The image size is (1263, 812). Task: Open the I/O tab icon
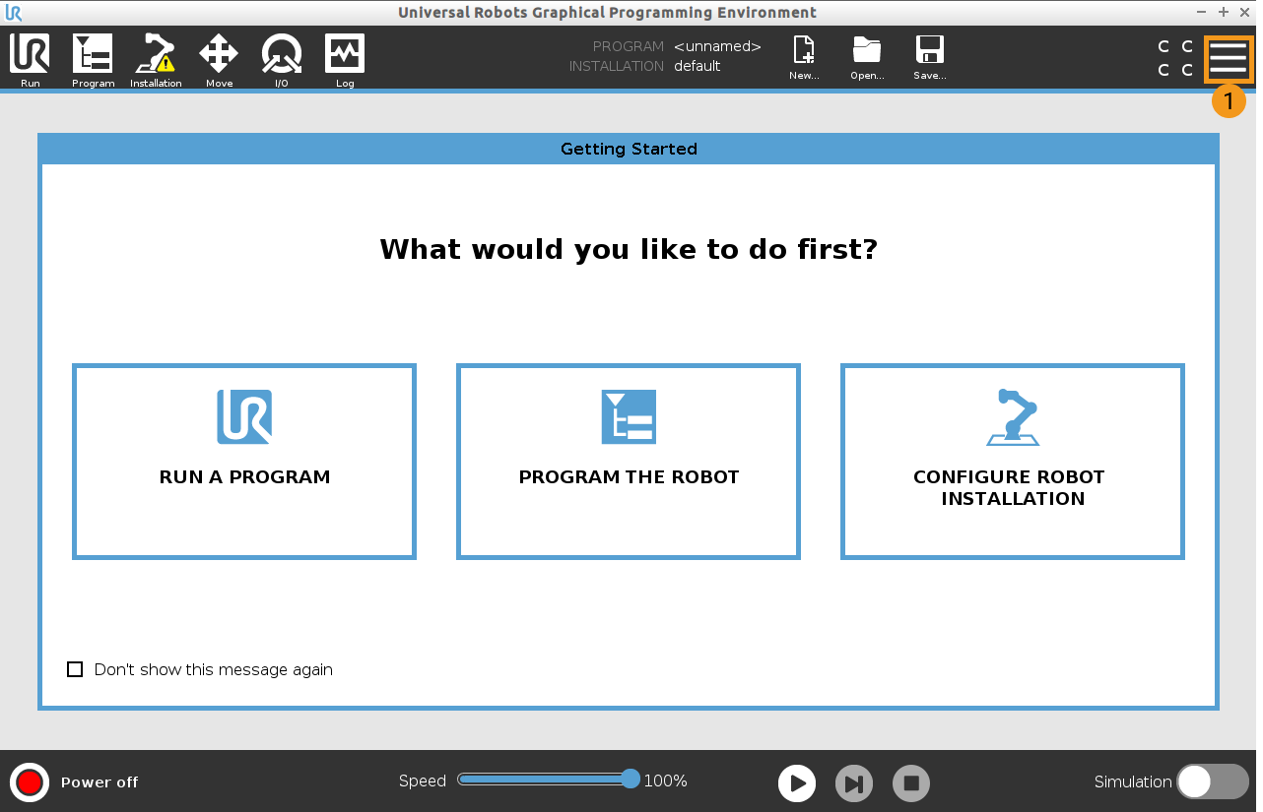[x=282, y=55]
